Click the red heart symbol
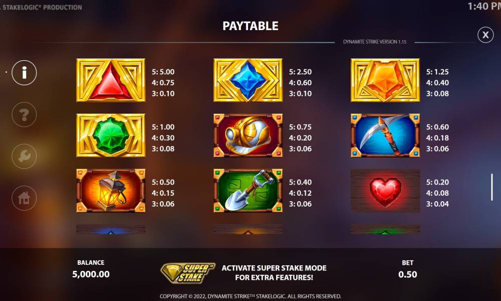Image resolution: width=501 pixels, height=301 pixels. 385,190
